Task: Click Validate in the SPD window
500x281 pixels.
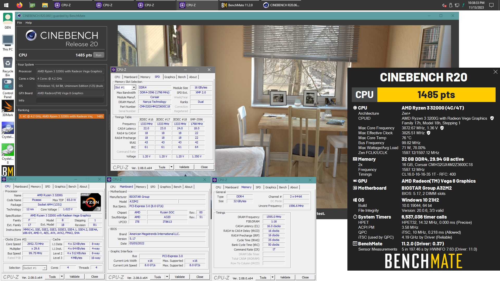Action: [x=184, y=167]
